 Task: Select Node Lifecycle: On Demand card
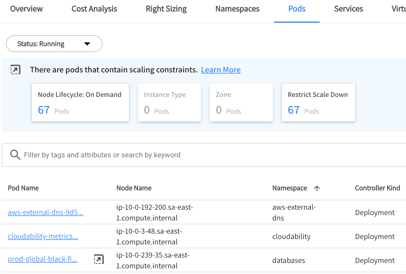pyautogui.click(x=80, y=103)
